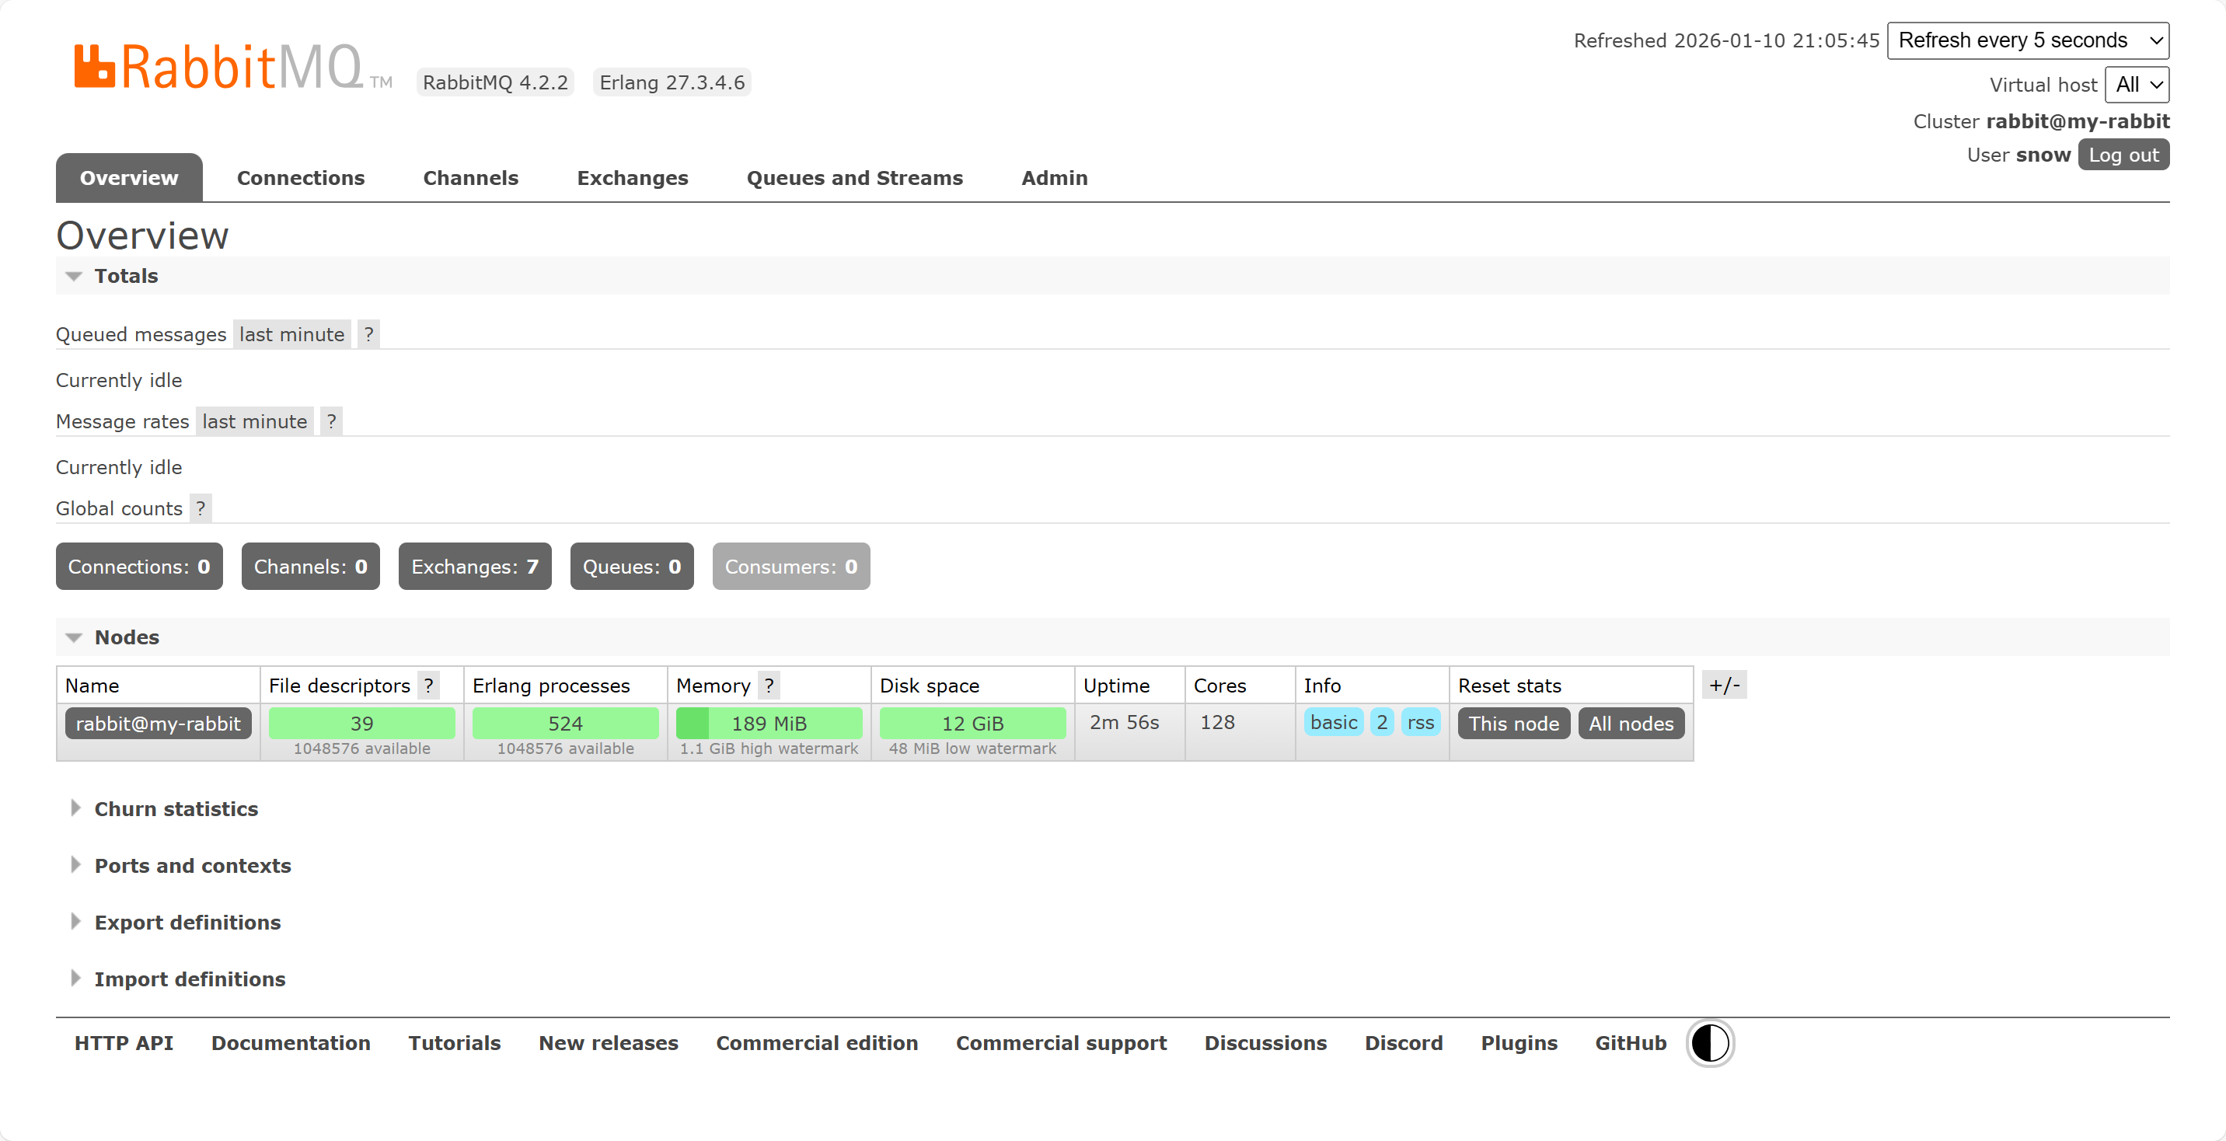
Task: Toggle the +/- columns selector for Nodes
Action: click(x=1724, y=686)
